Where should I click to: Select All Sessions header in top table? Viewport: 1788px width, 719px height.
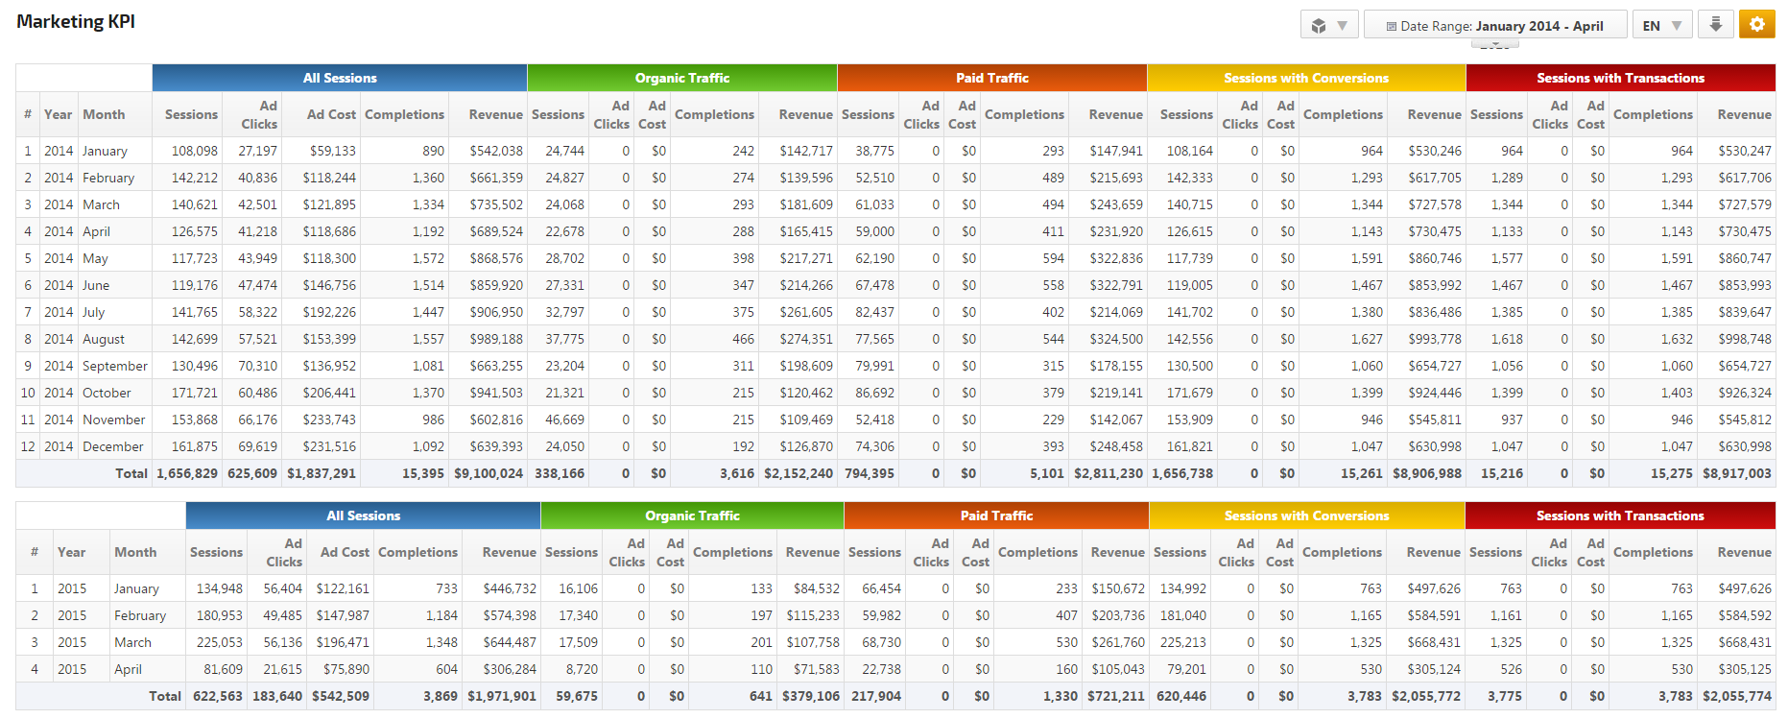[340, 78]
